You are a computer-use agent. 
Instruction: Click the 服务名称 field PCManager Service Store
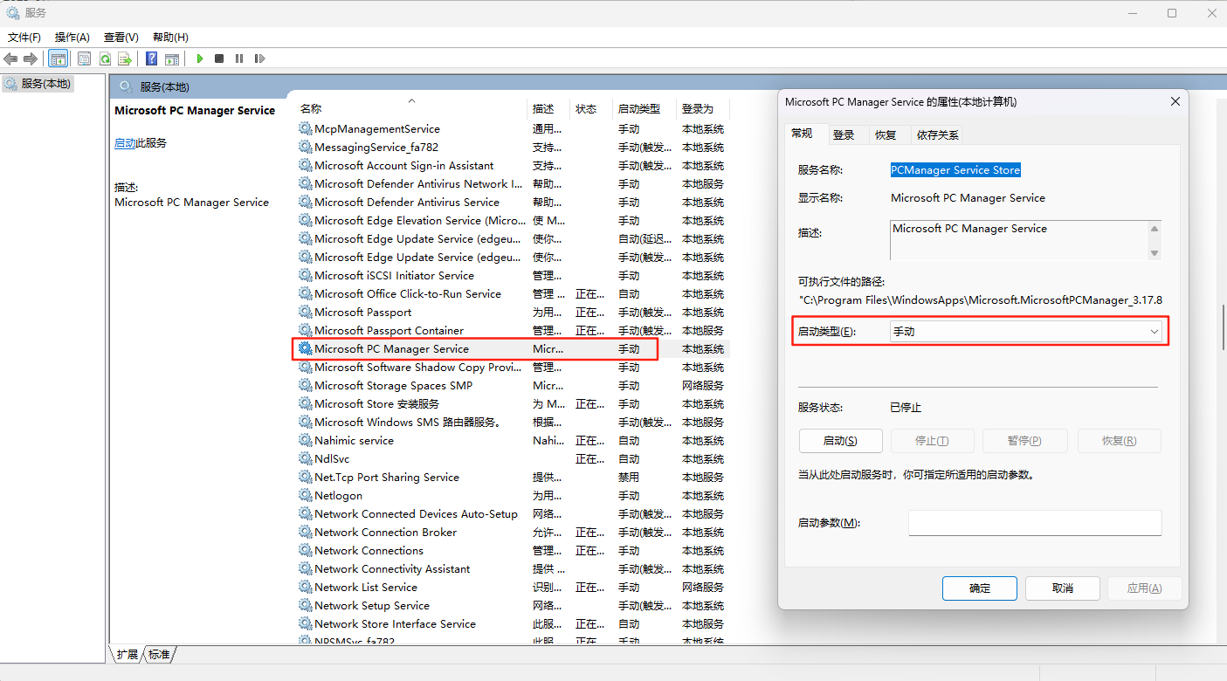(x=955, y=170)
